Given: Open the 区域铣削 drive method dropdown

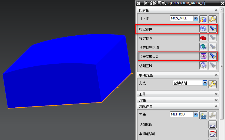Looking at the screenshot, I should pos(205,83).
